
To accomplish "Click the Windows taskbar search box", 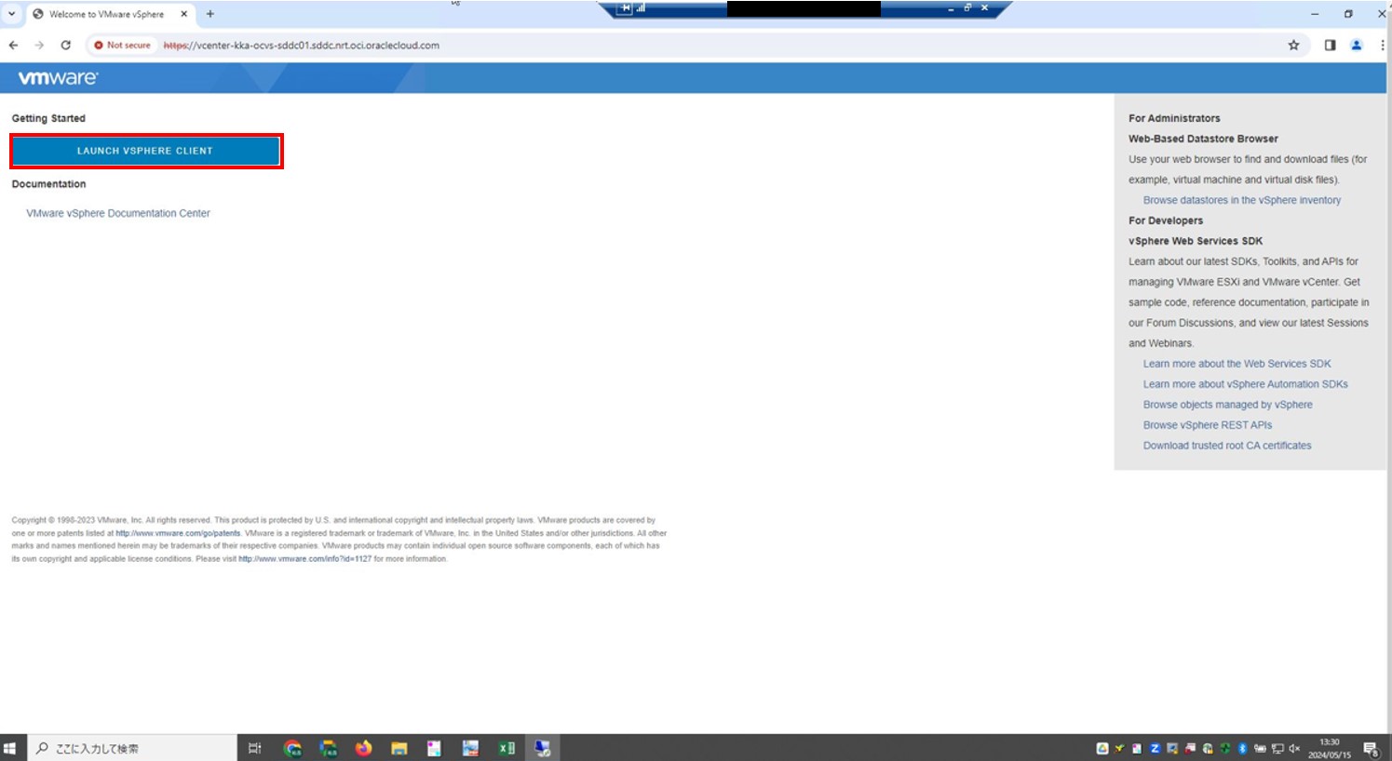I will (x=132, y=748).
